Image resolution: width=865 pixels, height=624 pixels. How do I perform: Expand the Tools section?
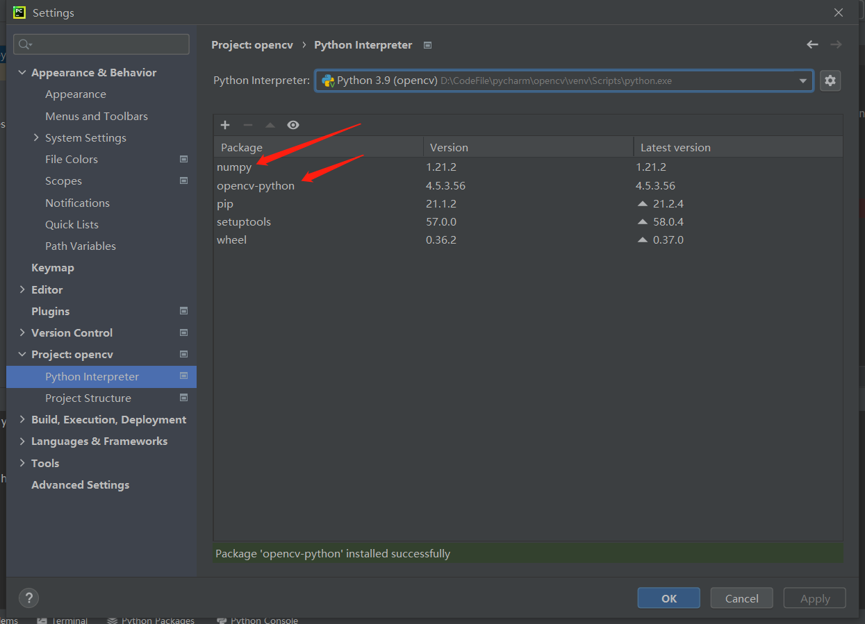[x=22, y=463]
